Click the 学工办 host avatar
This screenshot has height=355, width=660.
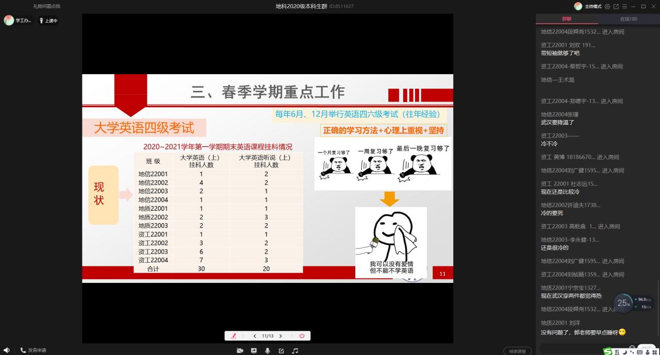(9, 21)
